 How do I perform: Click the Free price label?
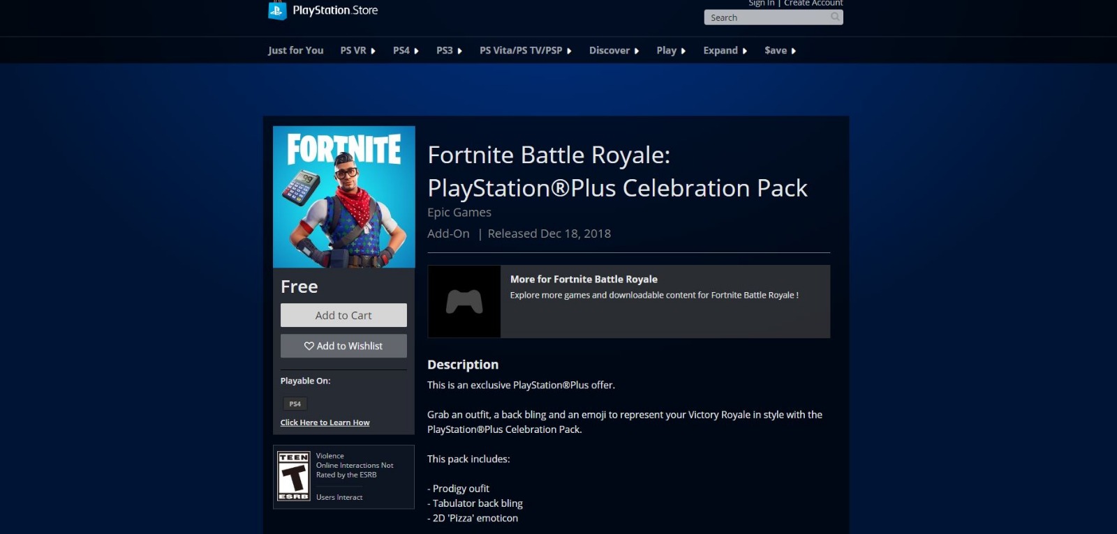click(x=299, y=287)
